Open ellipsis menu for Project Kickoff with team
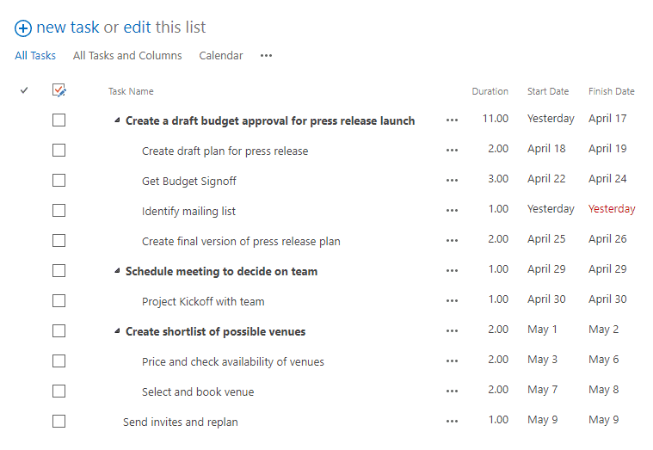 point(452,301)
